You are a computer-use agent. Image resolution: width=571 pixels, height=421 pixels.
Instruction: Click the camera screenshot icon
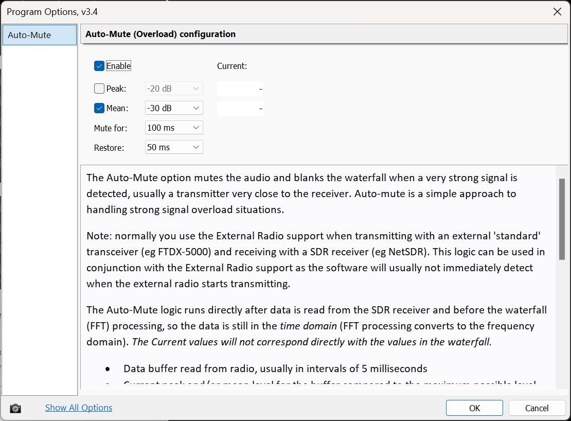click(x=15, y=408)
